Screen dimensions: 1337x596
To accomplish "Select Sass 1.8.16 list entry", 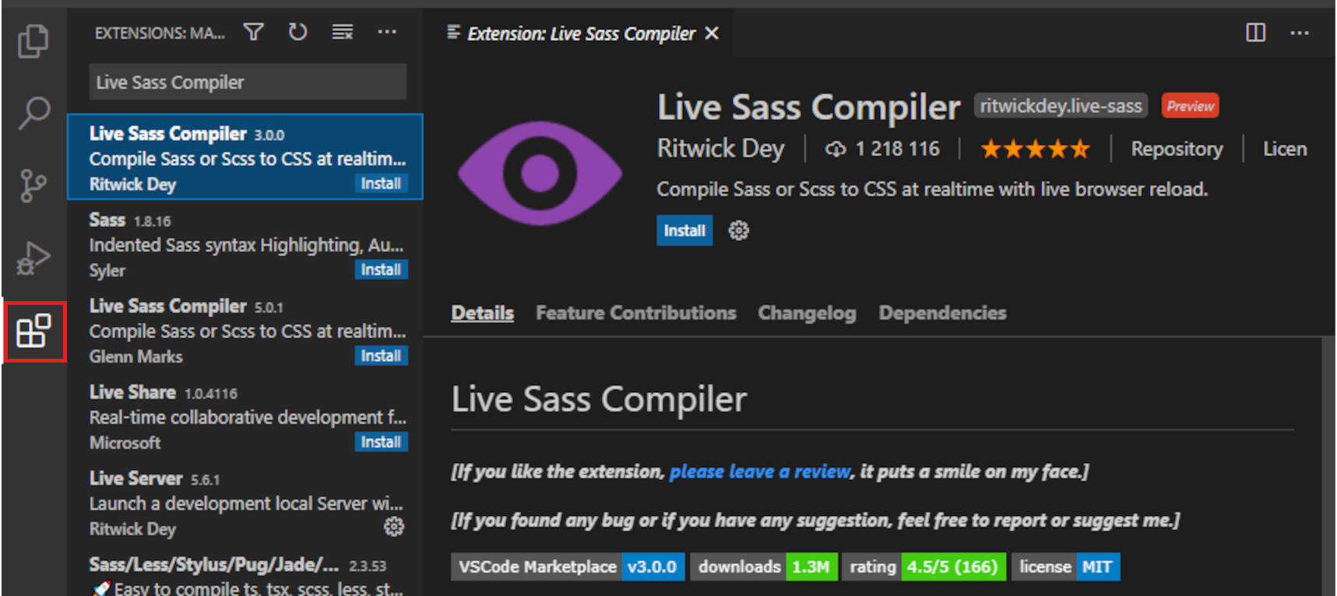I will tap(245, 244).
